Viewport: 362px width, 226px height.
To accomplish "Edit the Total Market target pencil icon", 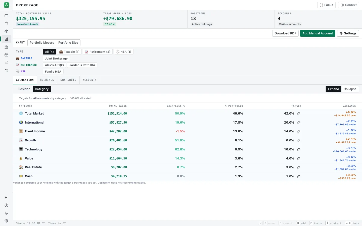I will [298, 114].
